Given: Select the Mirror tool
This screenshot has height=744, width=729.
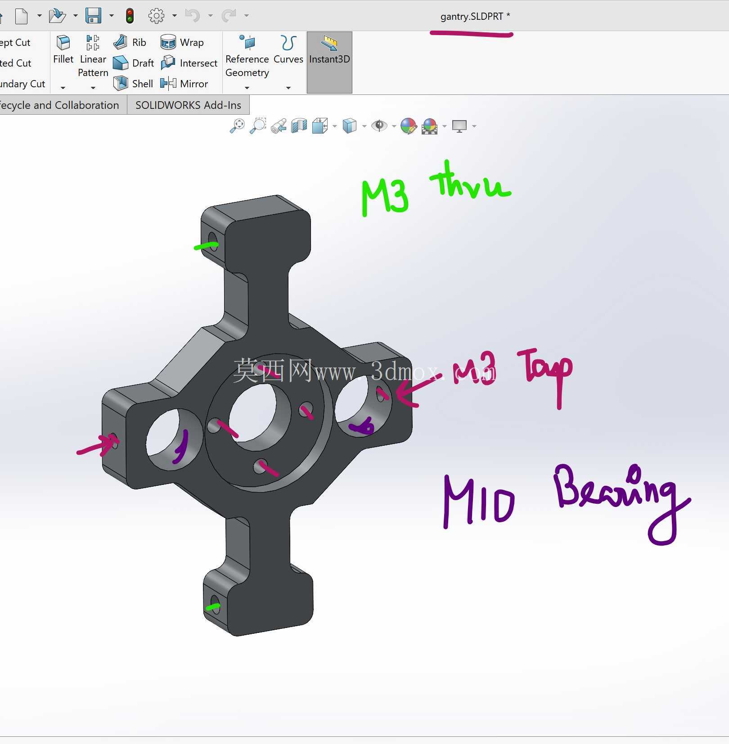Looking at the screenshot, I should pos(184,84).
